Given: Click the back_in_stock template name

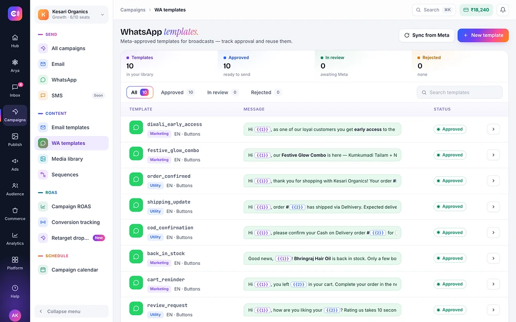Looking at the screenshot, I should (x=166, y=253).
